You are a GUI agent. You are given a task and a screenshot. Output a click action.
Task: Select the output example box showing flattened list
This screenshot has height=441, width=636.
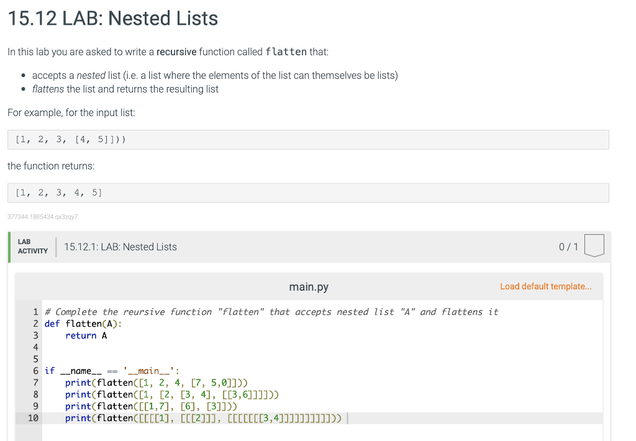click(x=308, y=193)
